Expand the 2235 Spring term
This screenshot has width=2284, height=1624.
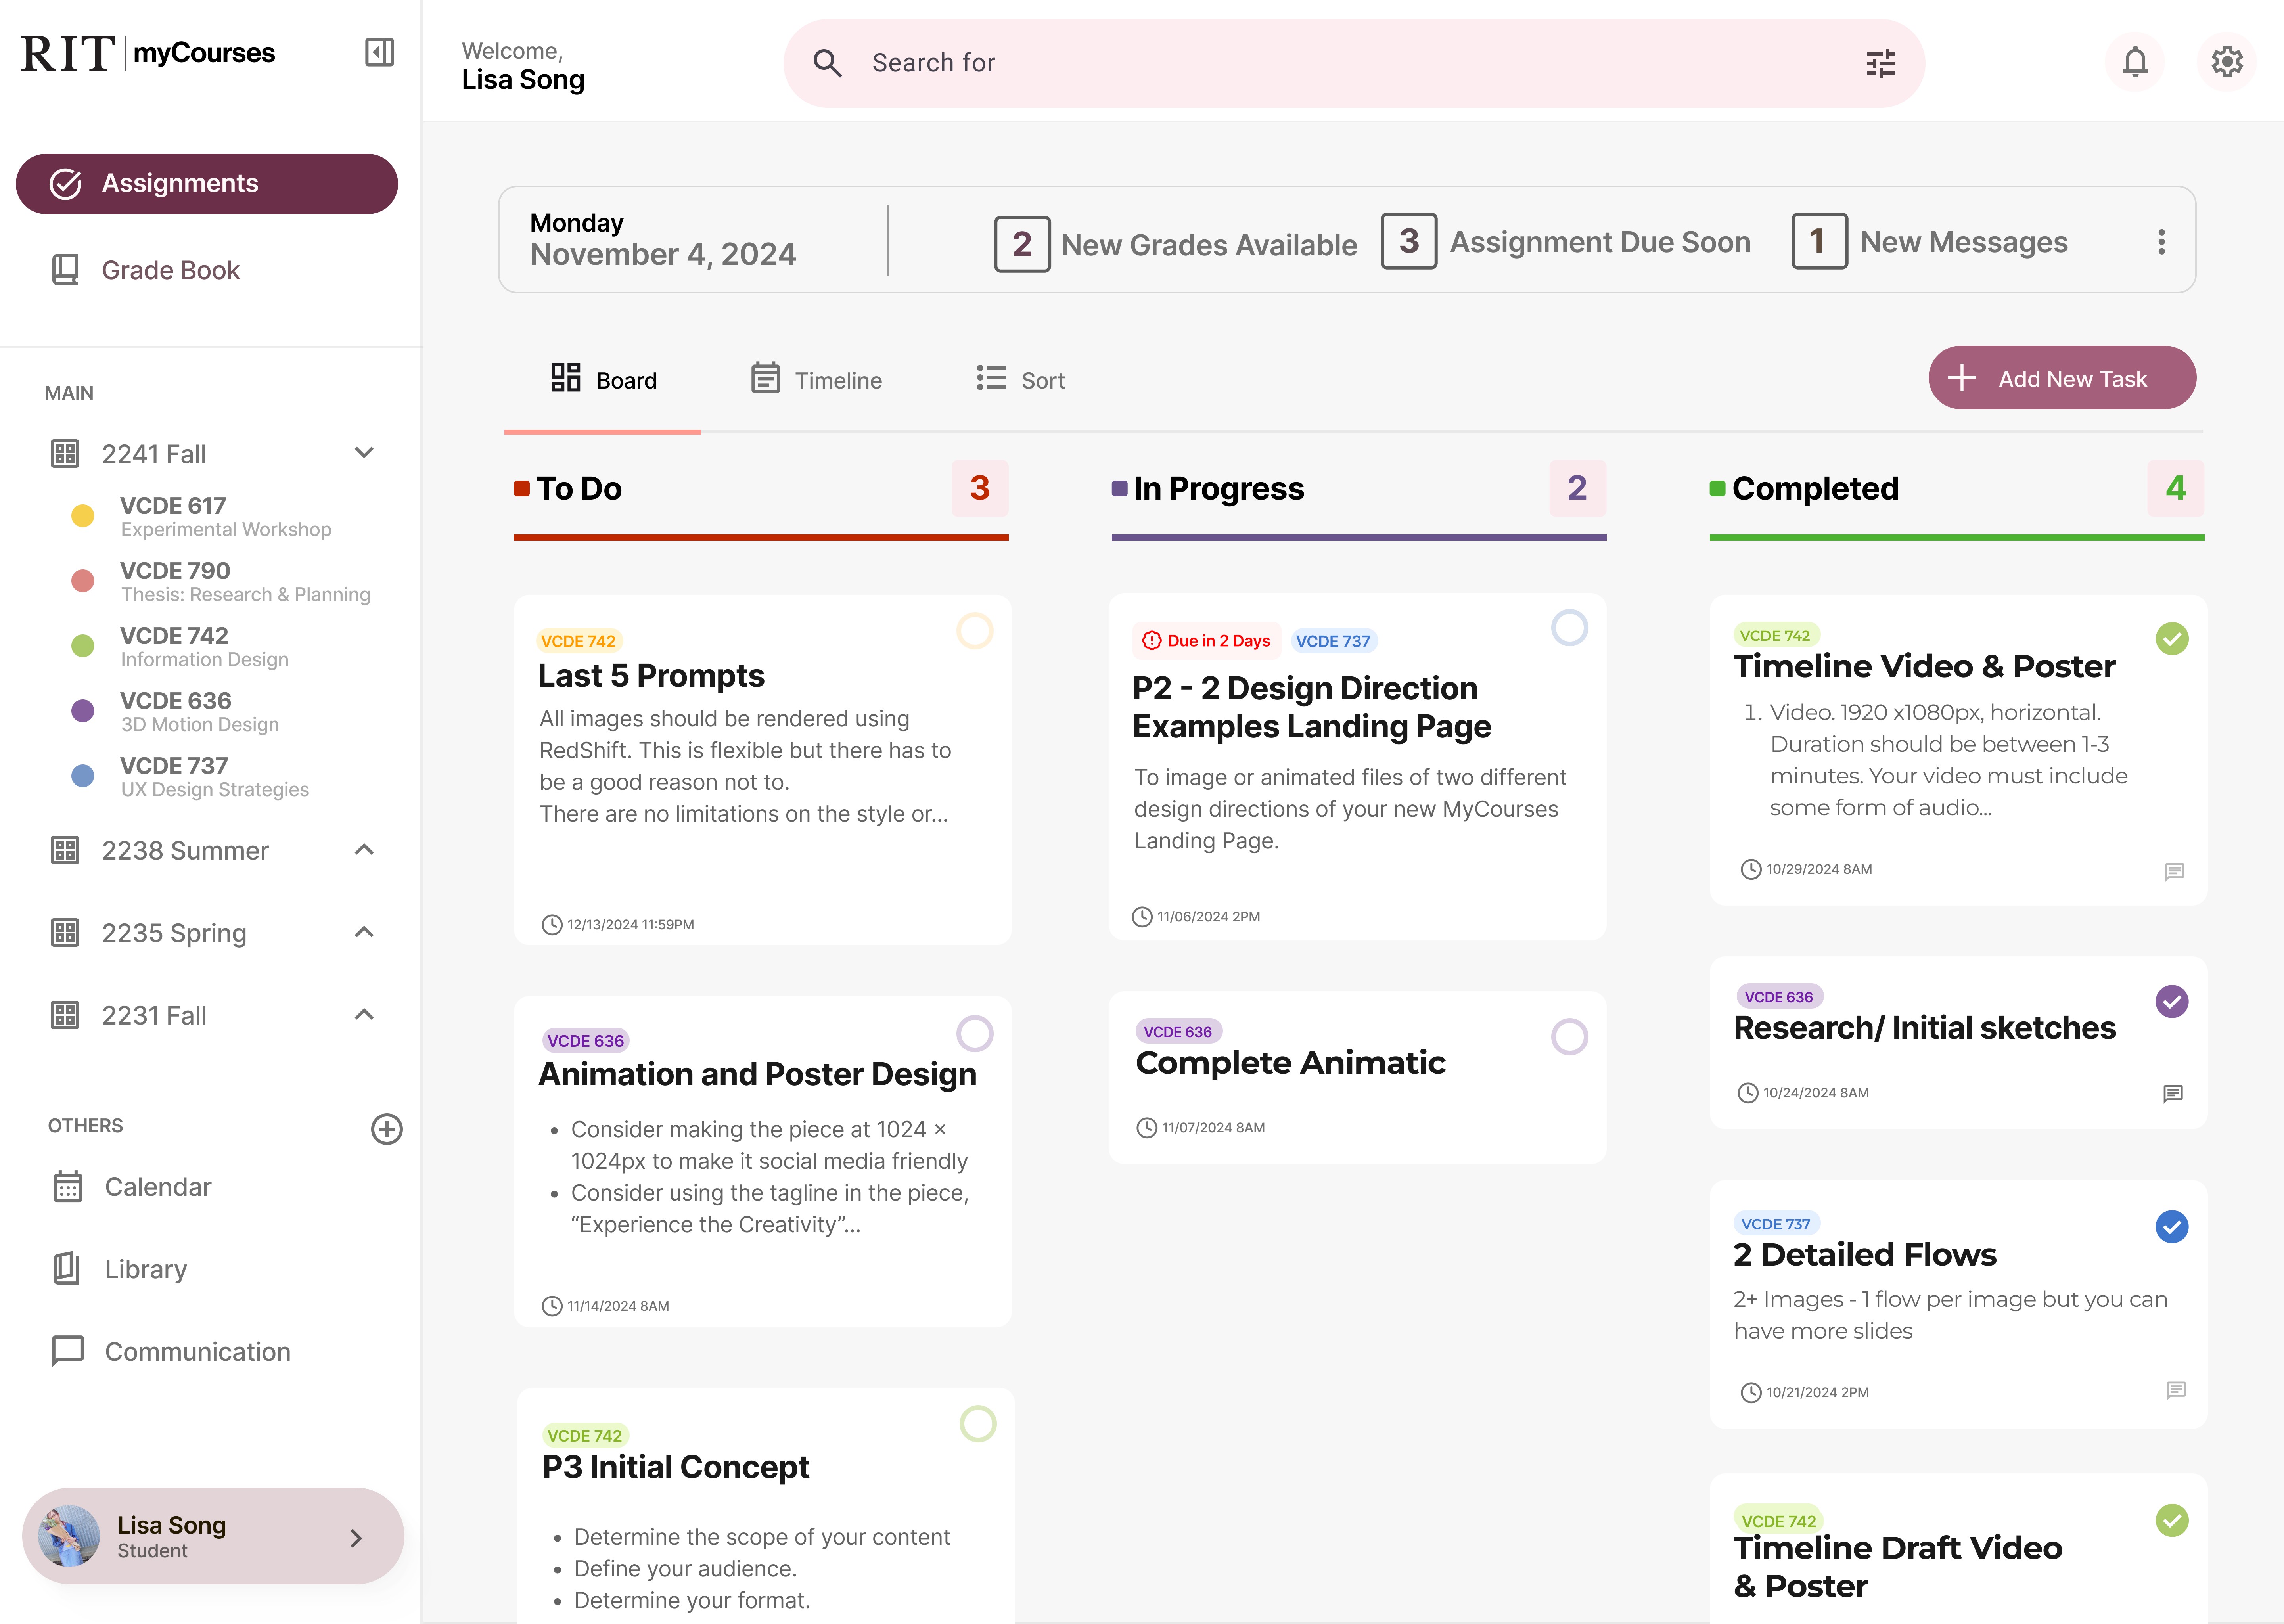tap(364, 932)
